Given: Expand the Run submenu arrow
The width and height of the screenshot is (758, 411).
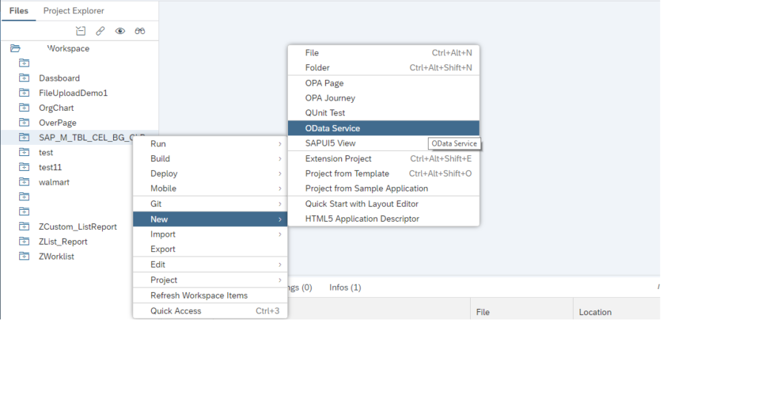Looking at the screenshot, I should click(x=279, y=143).
